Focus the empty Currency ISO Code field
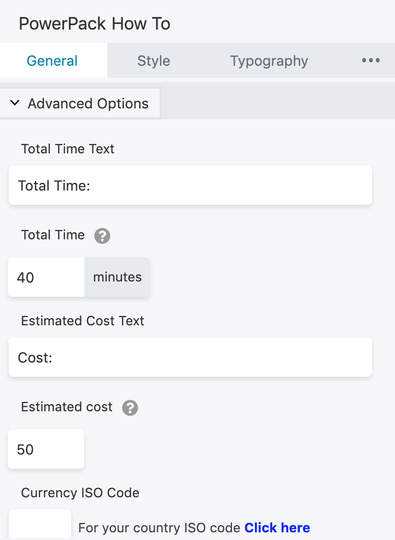The height and width of the screenshot is (540, 395). [x=40, y=525]
